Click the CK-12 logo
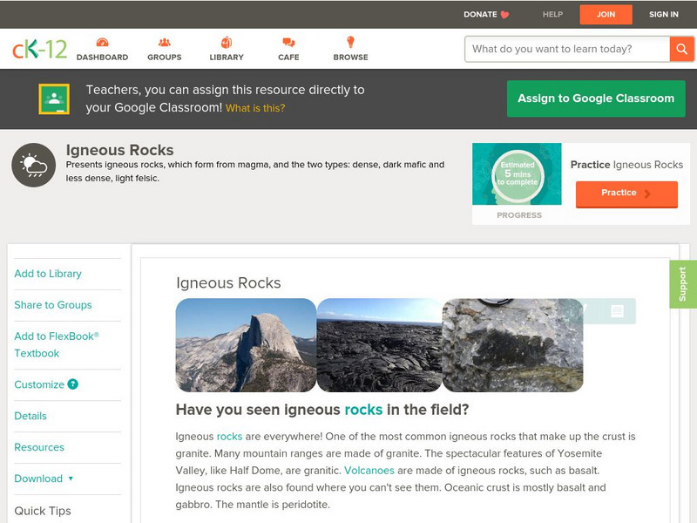Screen dimensions: 697x523 [39, 49]
